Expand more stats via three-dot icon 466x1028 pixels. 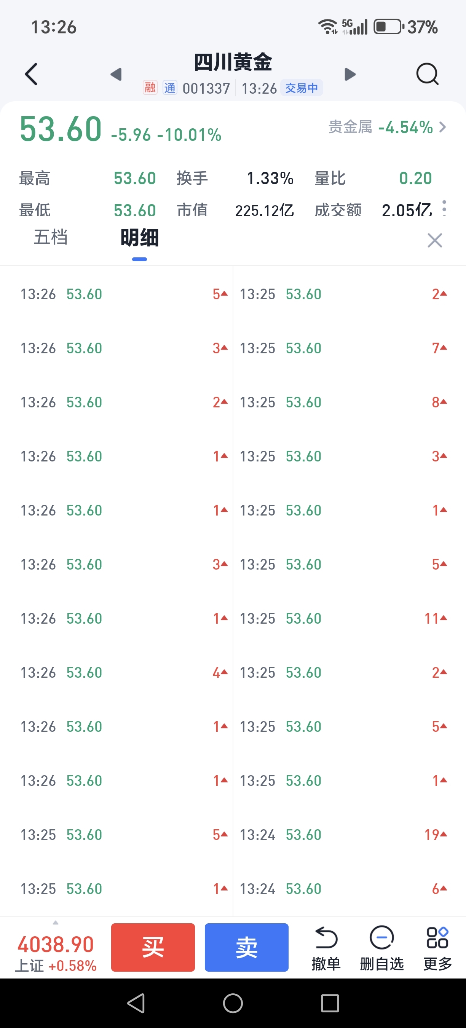[x=444, y=208]
